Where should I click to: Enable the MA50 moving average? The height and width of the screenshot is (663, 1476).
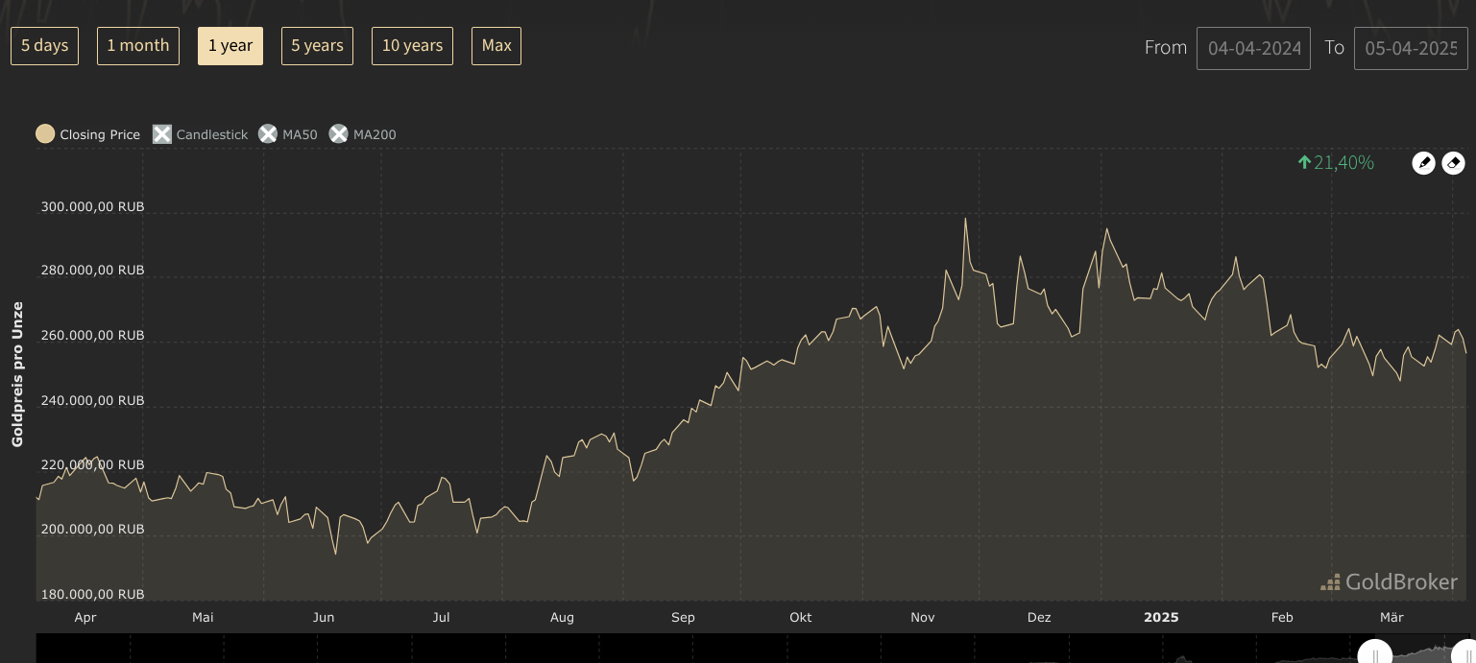pos(288,134)
